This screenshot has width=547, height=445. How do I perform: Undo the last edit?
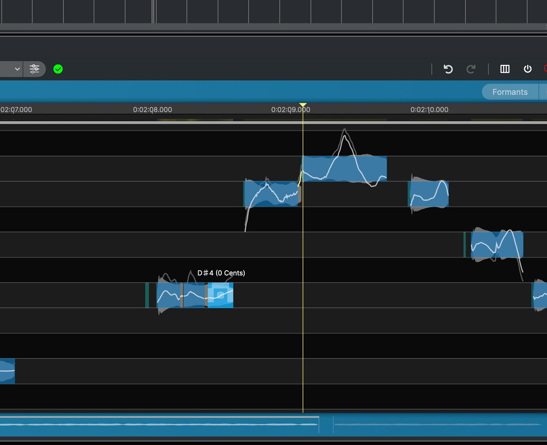[448, 69]
